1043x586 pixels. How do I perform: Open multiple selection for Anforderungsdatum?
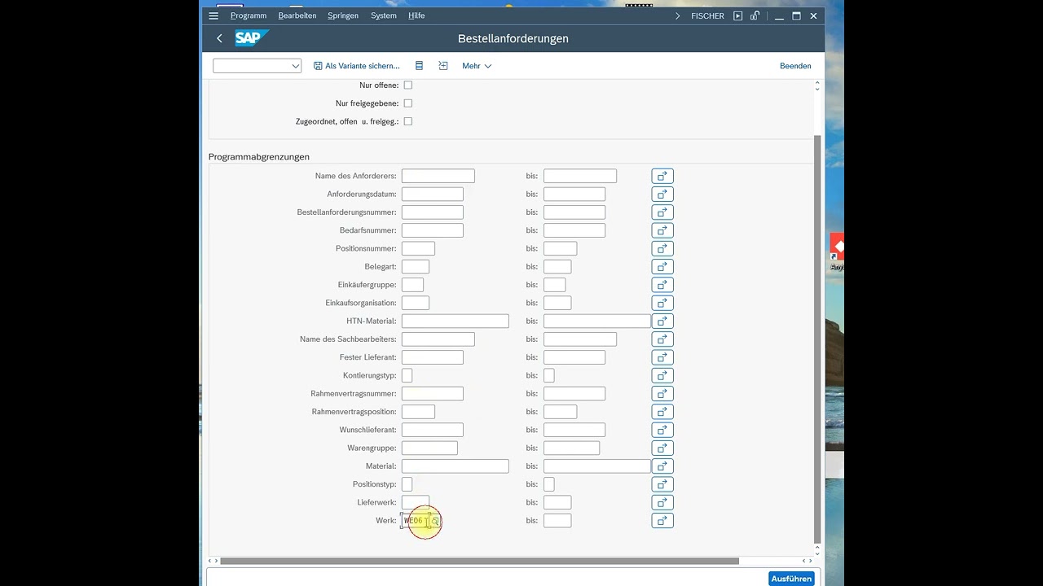(x=662, y=195)
